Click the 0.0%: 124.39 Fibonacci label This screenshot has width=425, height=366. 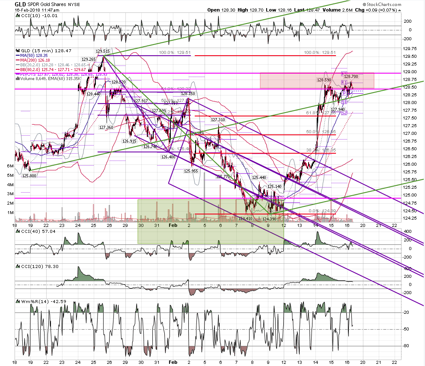pyautogui.click(x=322, y=211)
